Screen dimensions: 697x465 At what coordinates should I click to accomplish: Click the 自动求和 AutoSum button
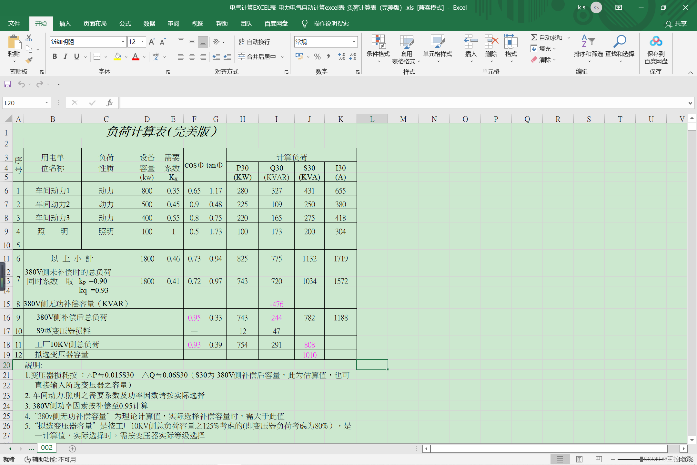coord(547,38)
